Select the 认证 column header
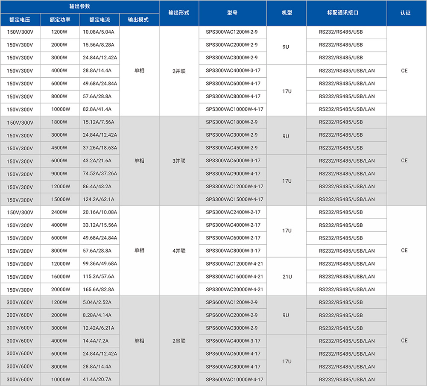Screen dimensions: 427x386 407,13
